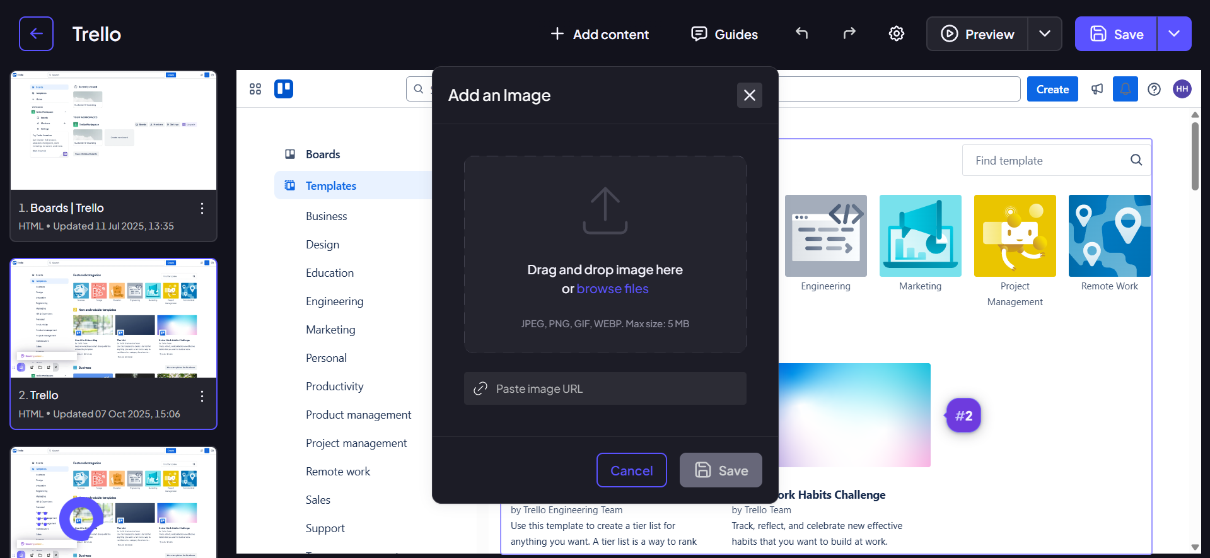Choose the Personal template category
Image resolution: width=1210 pixels, height=558 pixels.
[x=326, y=358]
